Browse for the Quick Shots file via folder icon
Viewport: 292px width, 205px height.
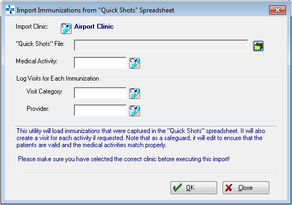click(258, 46)
